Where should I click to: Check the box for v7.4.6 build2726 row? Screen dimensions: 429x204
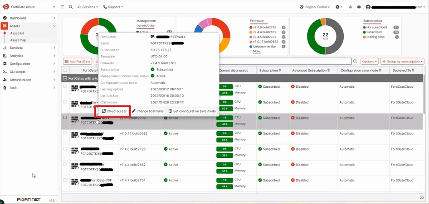click(x=65, y=149)
